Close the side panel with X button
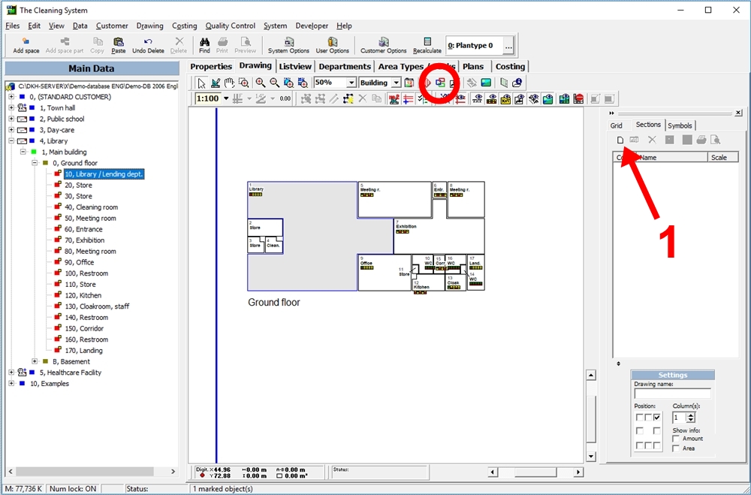 (x=738, y=113)
